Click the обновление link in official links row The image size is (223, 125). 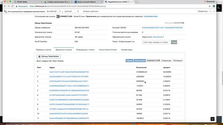(x=157, y=37)
